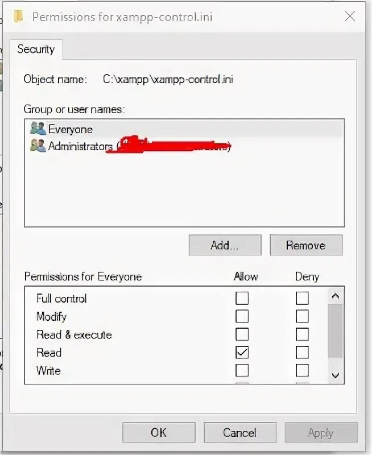The image size is (372, 455).
Task: Click the Everyone group icon
Action: tap(38, 129)
